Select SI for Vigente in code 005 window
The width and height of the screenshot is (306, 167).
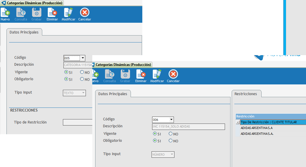click(66, 72)
